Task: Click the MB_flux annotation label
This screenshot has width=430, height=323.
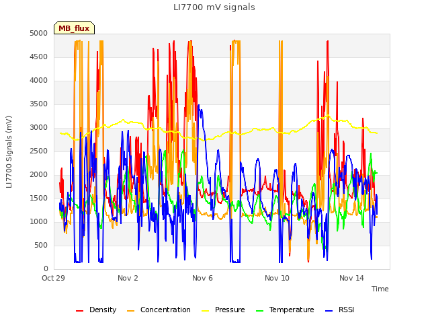Action: coord(74,28)
